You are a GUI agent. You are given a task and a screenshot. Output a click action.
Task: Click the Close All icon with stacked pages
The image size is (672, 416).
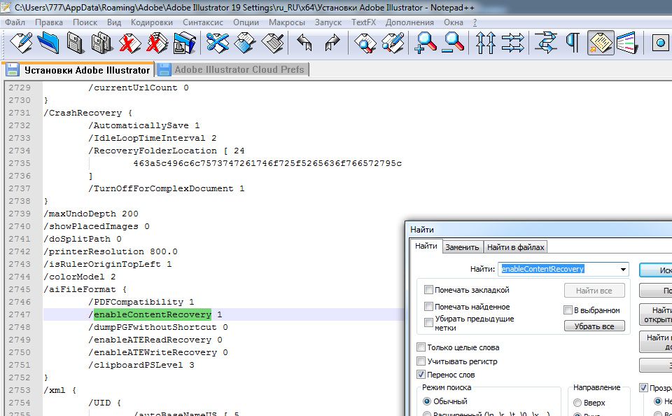(x=157, y=43)
